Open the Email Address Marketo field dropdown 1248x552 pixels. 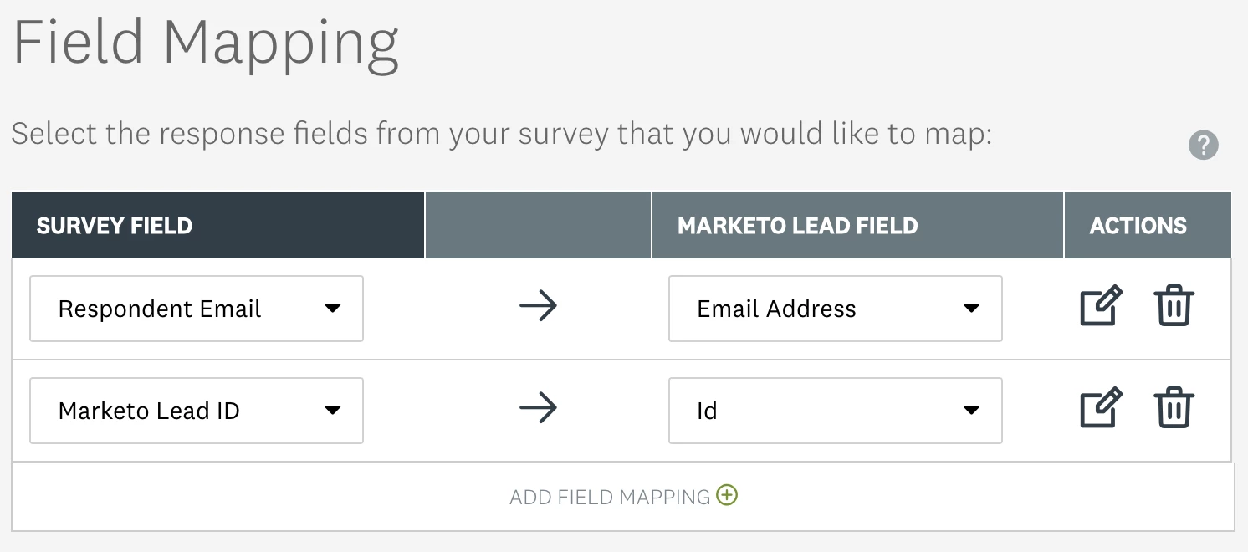click(x=836, y=309)
